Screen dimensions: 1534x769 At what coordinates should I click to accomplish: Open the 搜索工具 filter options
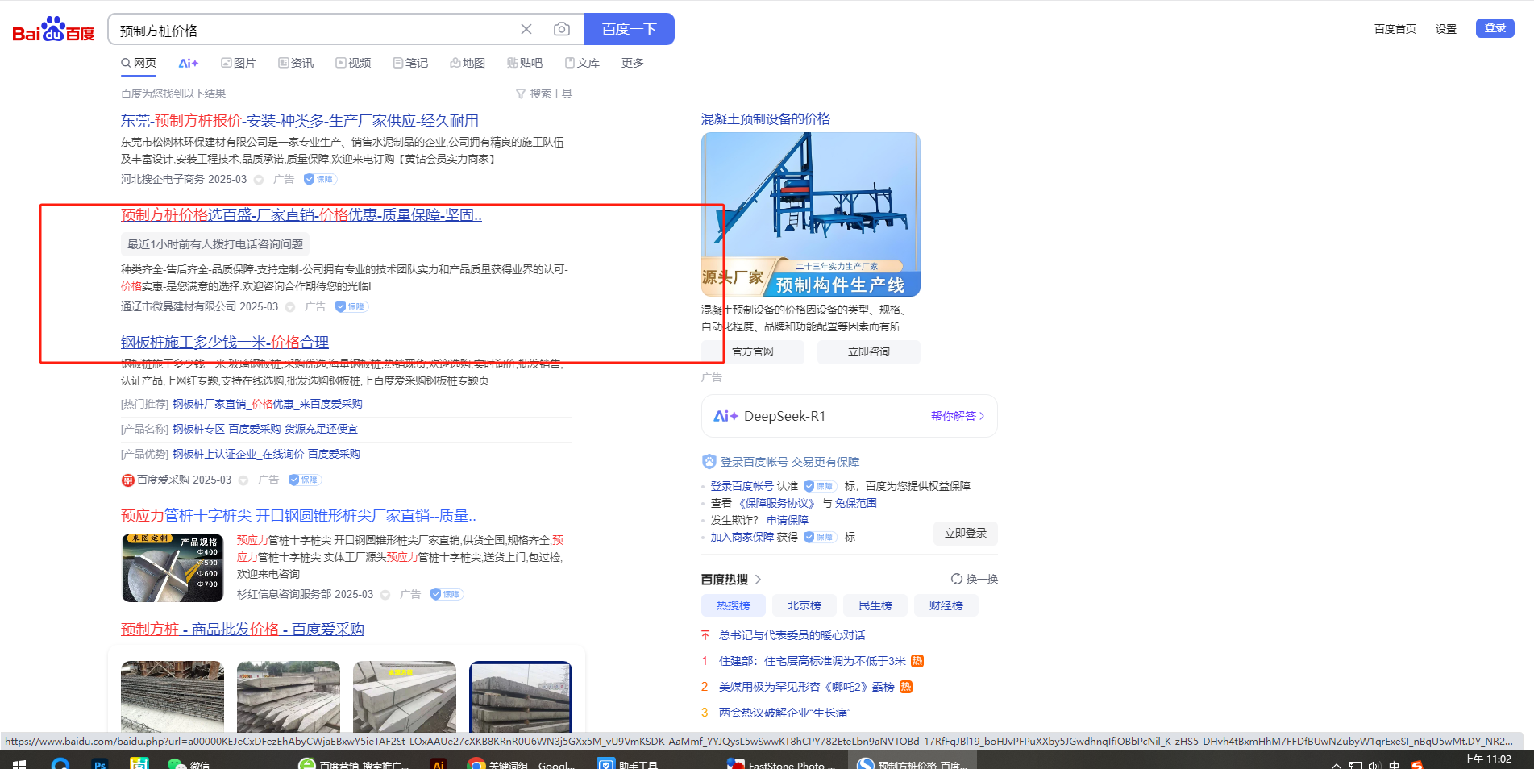(x=544, y=94)
